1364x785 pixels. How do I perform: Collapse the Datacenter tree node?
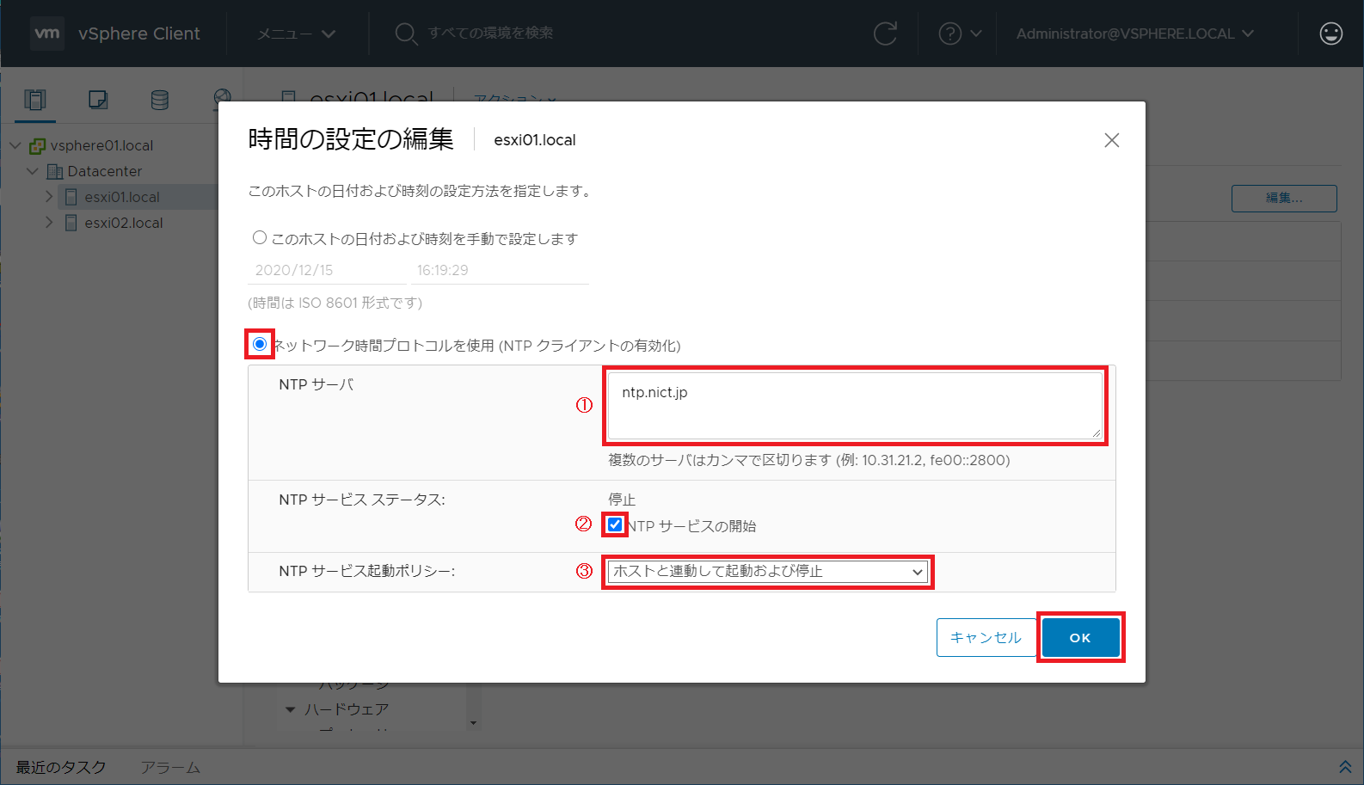click(x=32, y=171)
